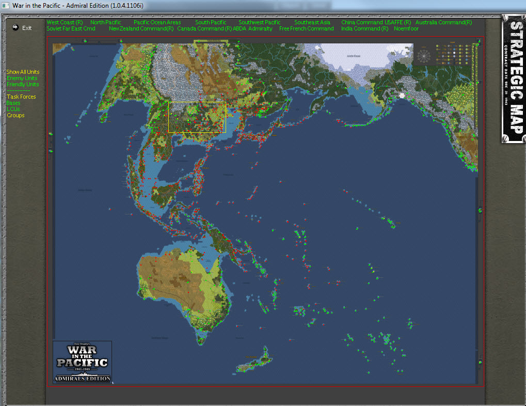
Task: Choose New Zealand Command(R) filter
Action: click(x=141, y=28)
